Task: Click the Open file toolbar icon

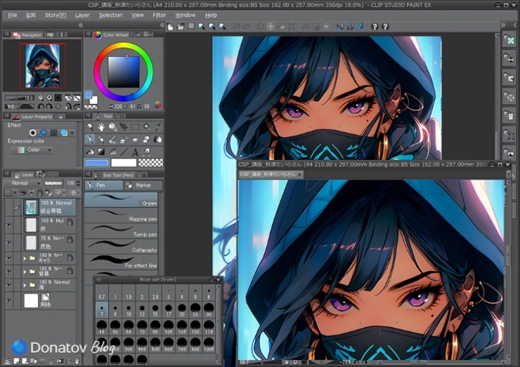Action: (x=181, y=27)
